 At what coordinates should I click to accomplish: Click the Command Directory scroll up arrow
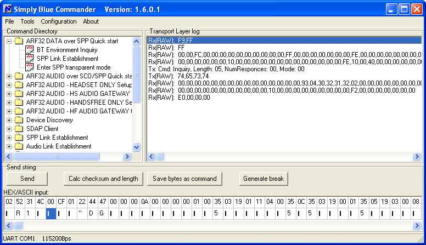pyautogui.click(x=136, y=41)
